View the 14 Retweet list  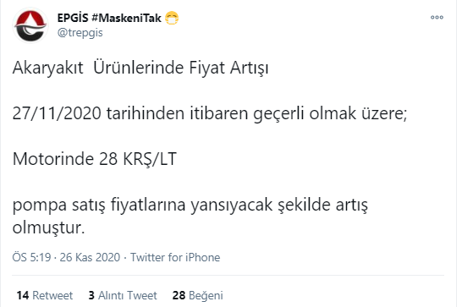[45, 295]
